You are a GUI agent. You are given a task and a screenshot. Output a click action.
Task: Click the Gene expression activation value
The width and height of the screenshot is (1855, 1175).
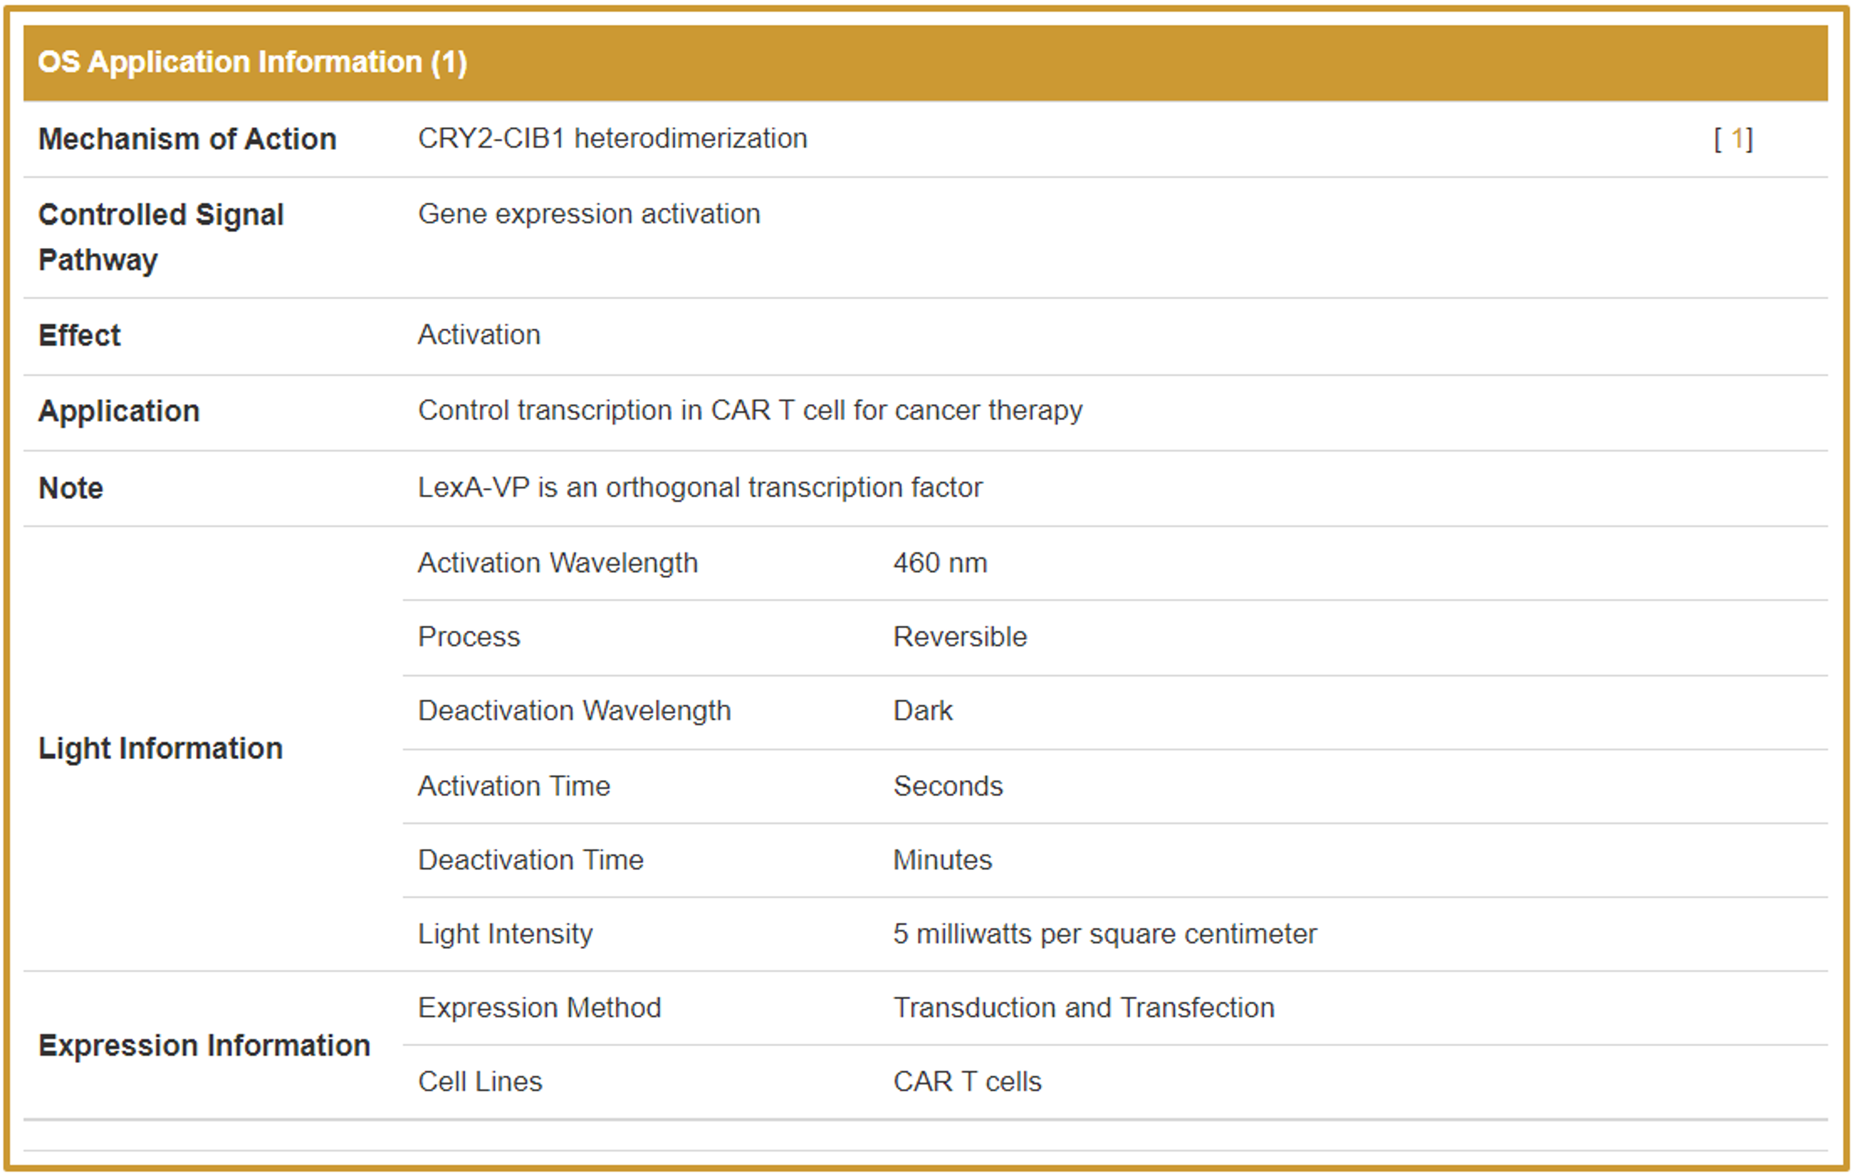point(589,214)
